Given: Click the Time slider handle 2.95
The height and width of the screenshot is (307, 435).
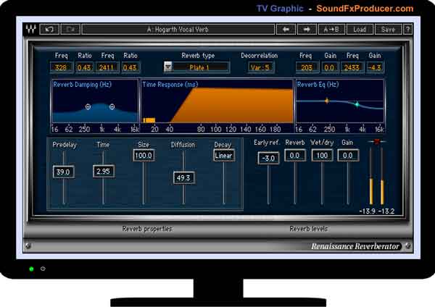Looking at the screenshot, I should pyautogui.click(x=104, y=171).
